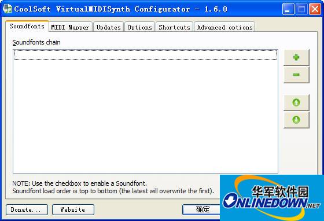Viewport: 324px width, 221px height.
Task: Click the Donate... button
Action: click(27, 209)
